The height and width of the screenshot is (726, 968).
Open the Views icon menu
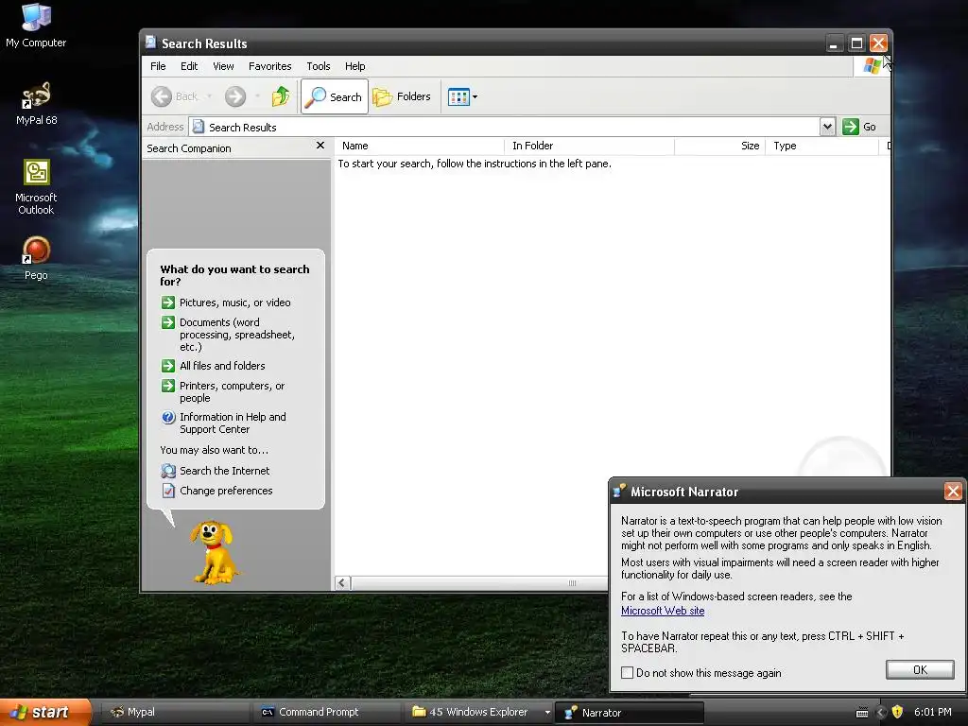(x=462, y=96)
